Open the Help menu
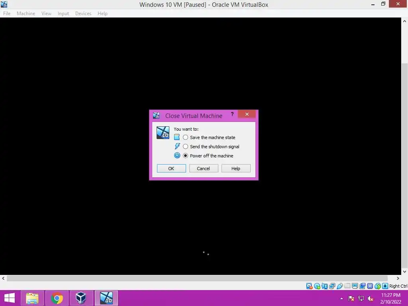 102,13
